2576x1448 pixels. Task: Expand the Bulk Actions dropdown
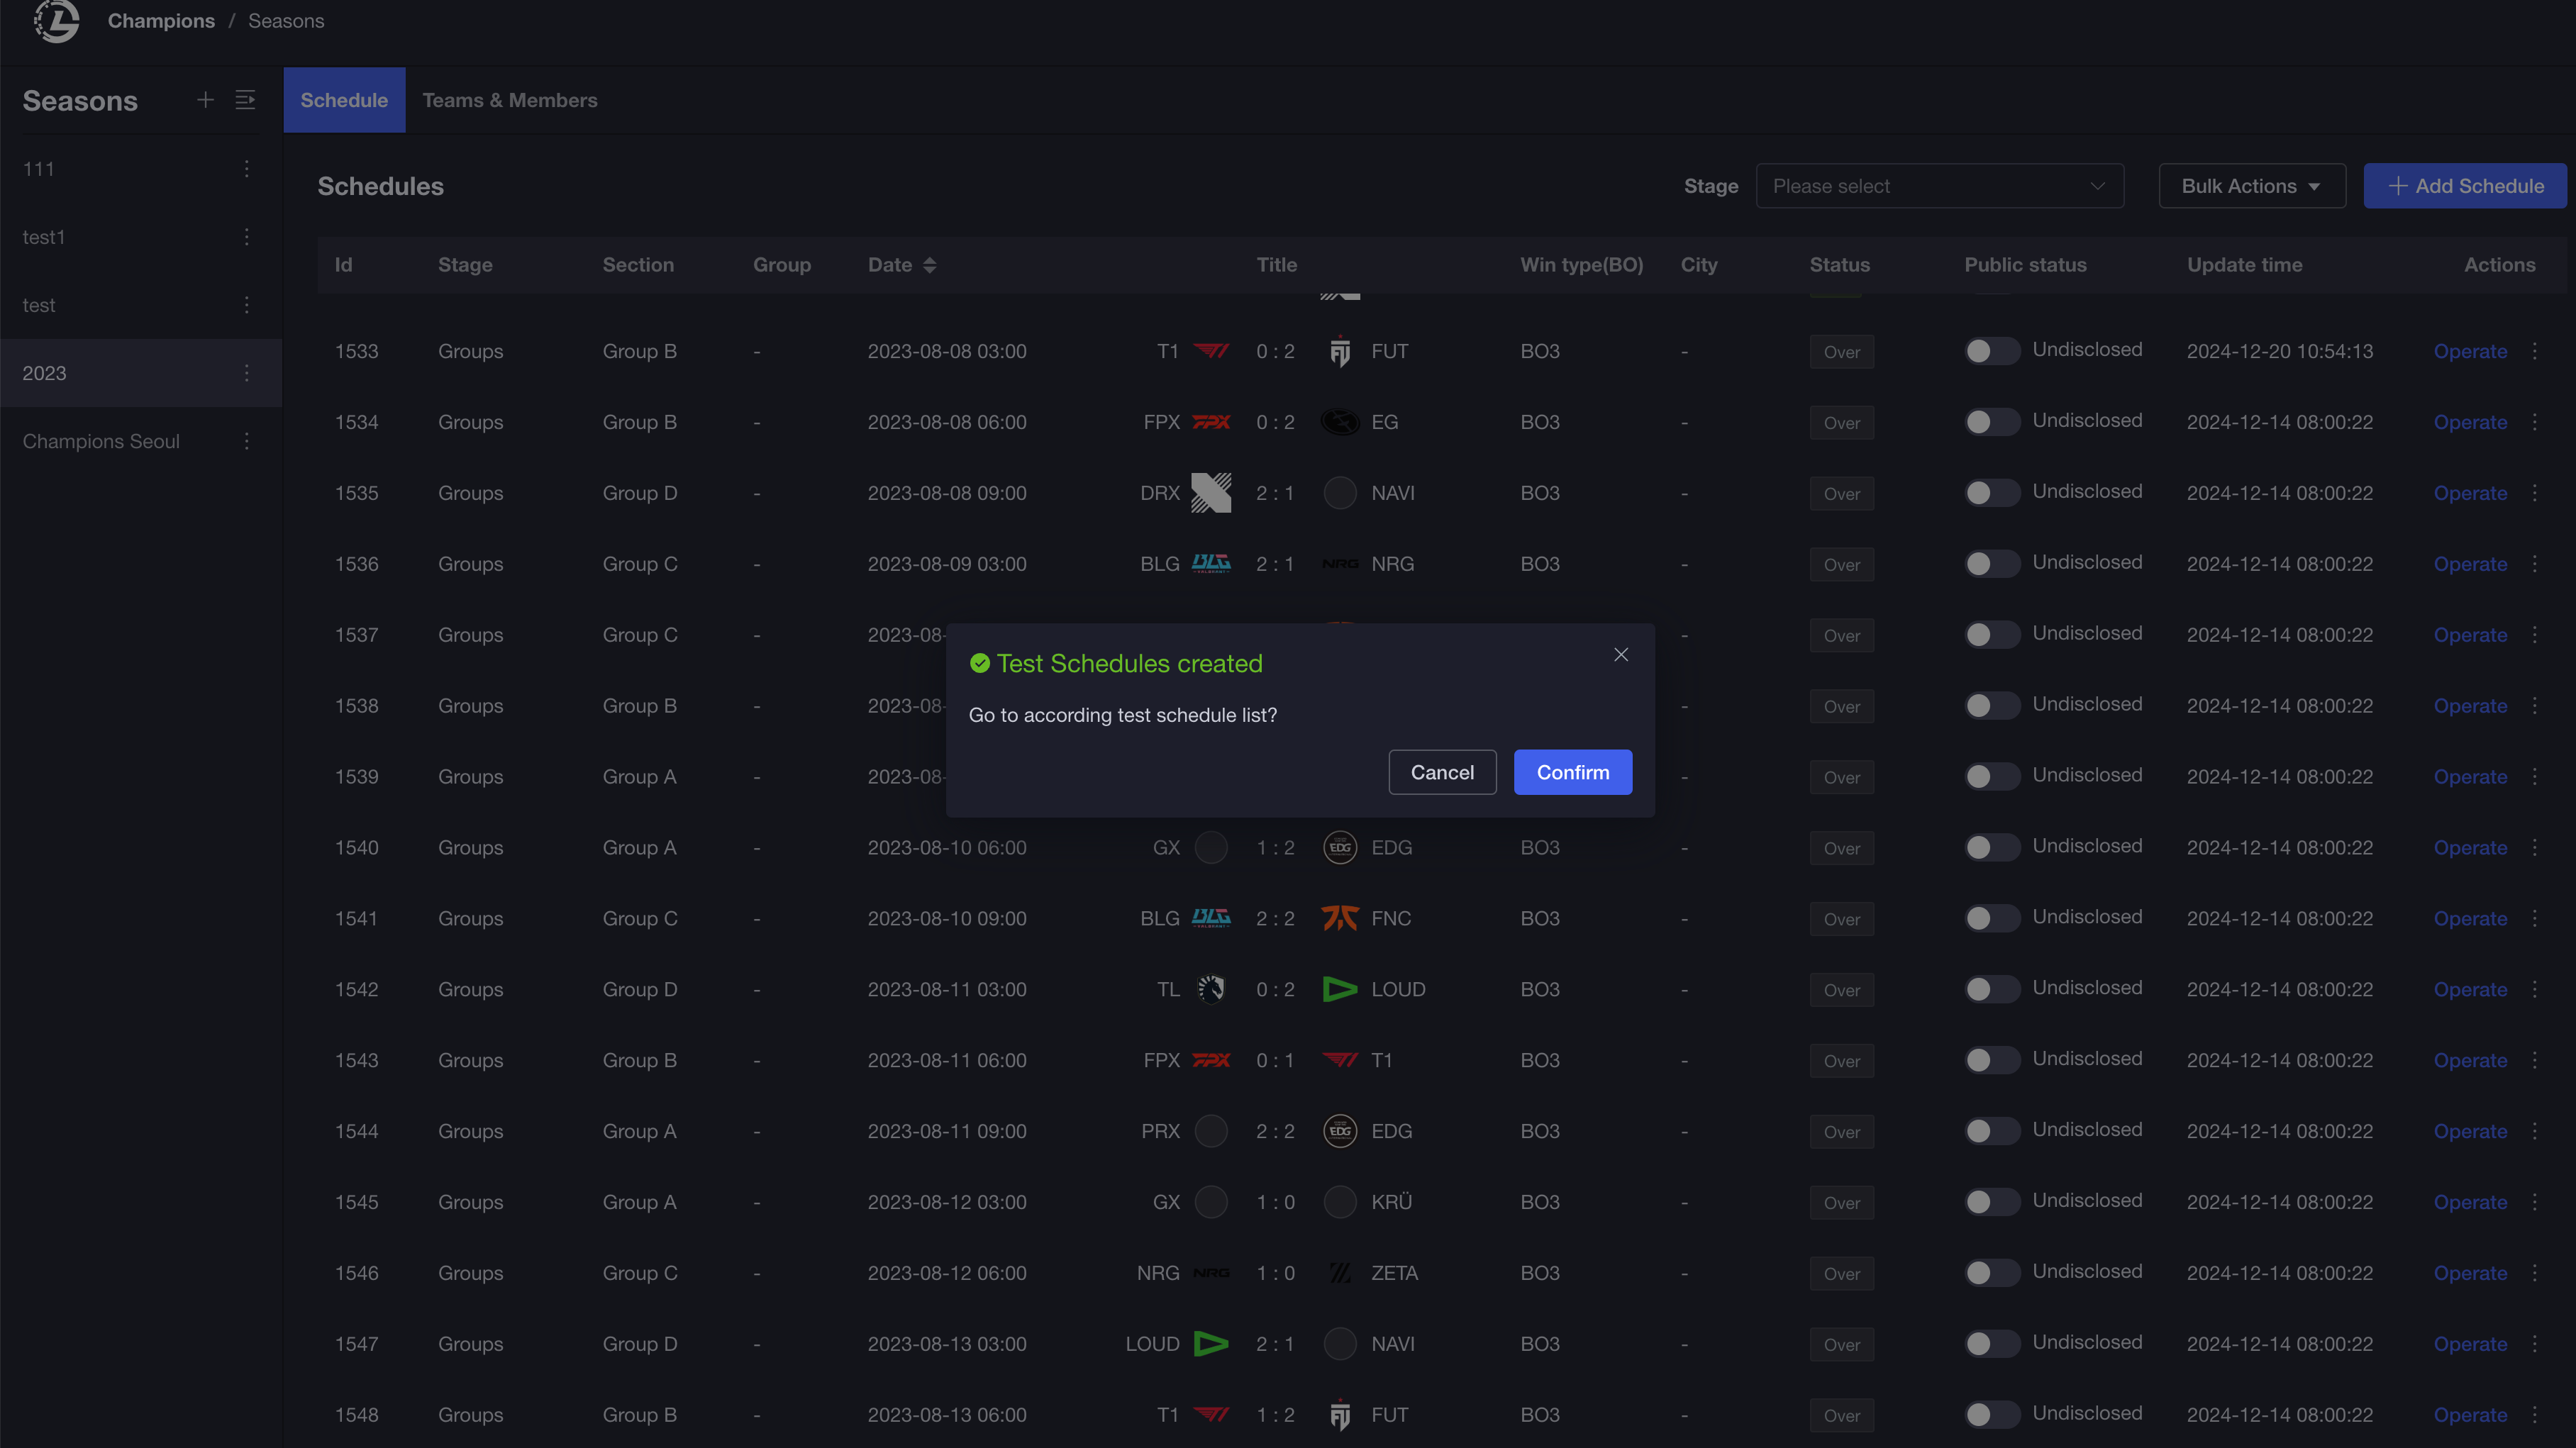2251,186
